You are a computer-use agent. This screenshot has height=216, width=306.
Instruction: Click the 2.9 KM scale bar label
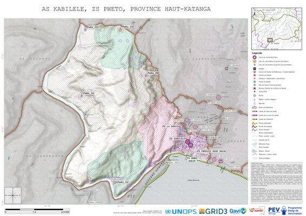[65, 212]
